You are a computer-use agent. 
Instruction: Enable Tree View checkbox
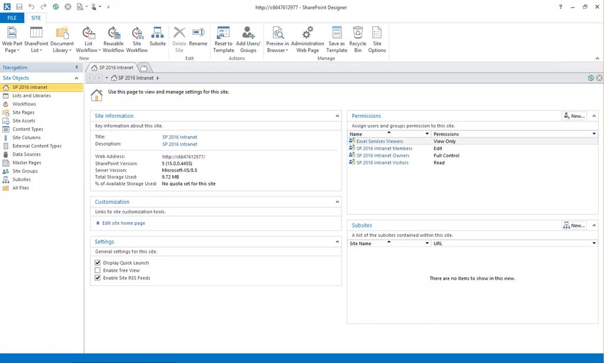click(x=97, y=270)
